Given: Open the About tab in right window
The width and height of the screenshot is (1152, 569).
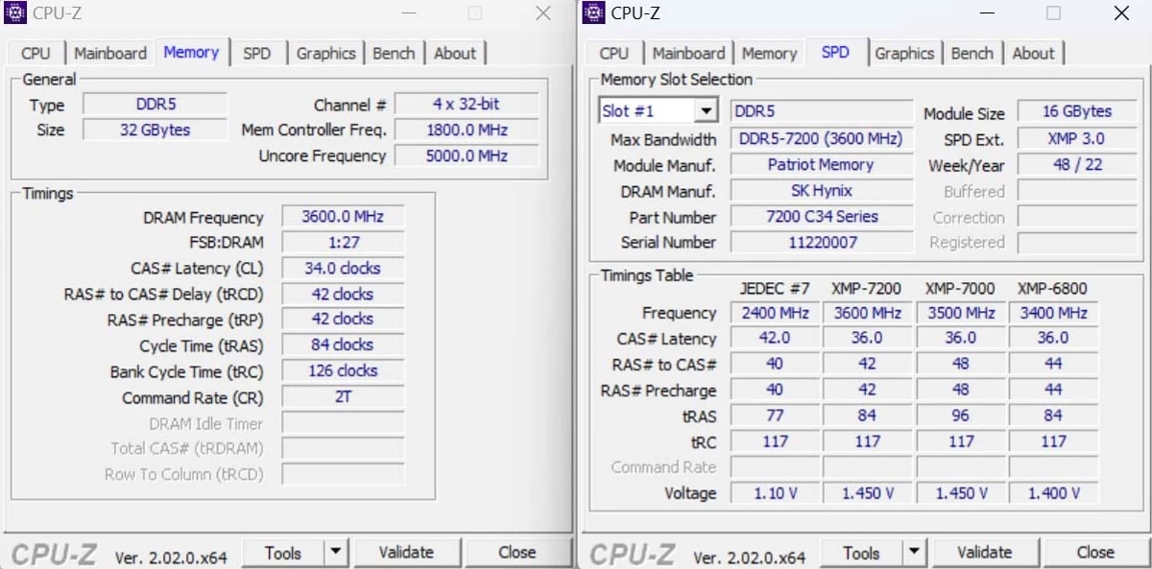Looking at the screenshot, I should [x=1033, y=54].
